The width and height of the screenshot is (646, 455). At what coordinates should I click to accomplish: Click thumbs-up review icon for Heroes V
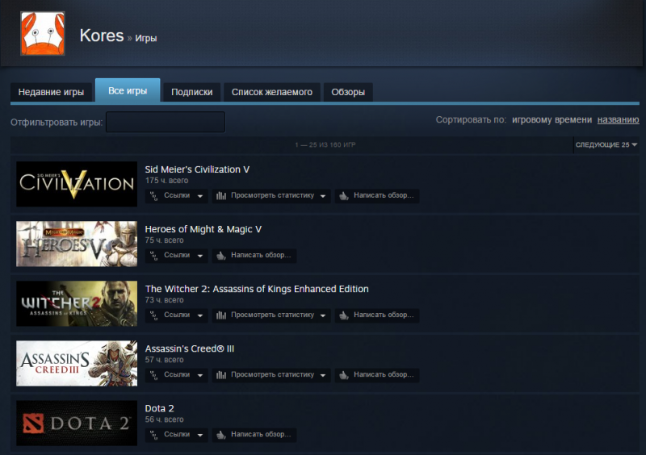221,256
